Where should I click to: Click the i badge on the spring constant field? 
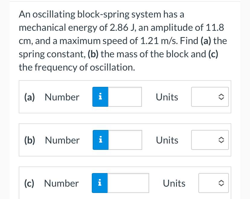click(100, 97)
